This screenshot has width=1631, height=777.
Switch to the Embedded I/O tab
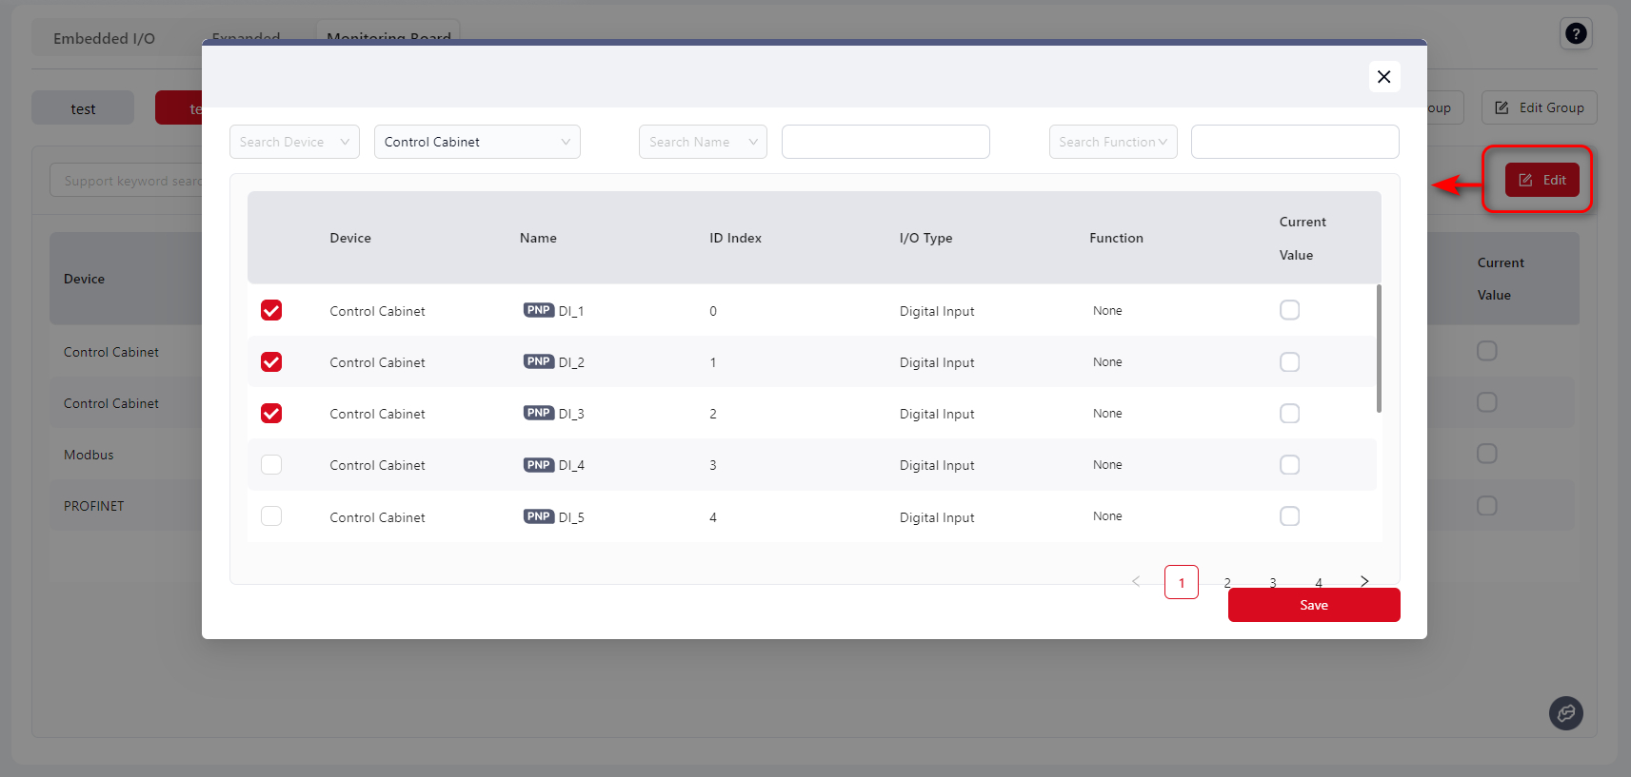tap(104, 38)
